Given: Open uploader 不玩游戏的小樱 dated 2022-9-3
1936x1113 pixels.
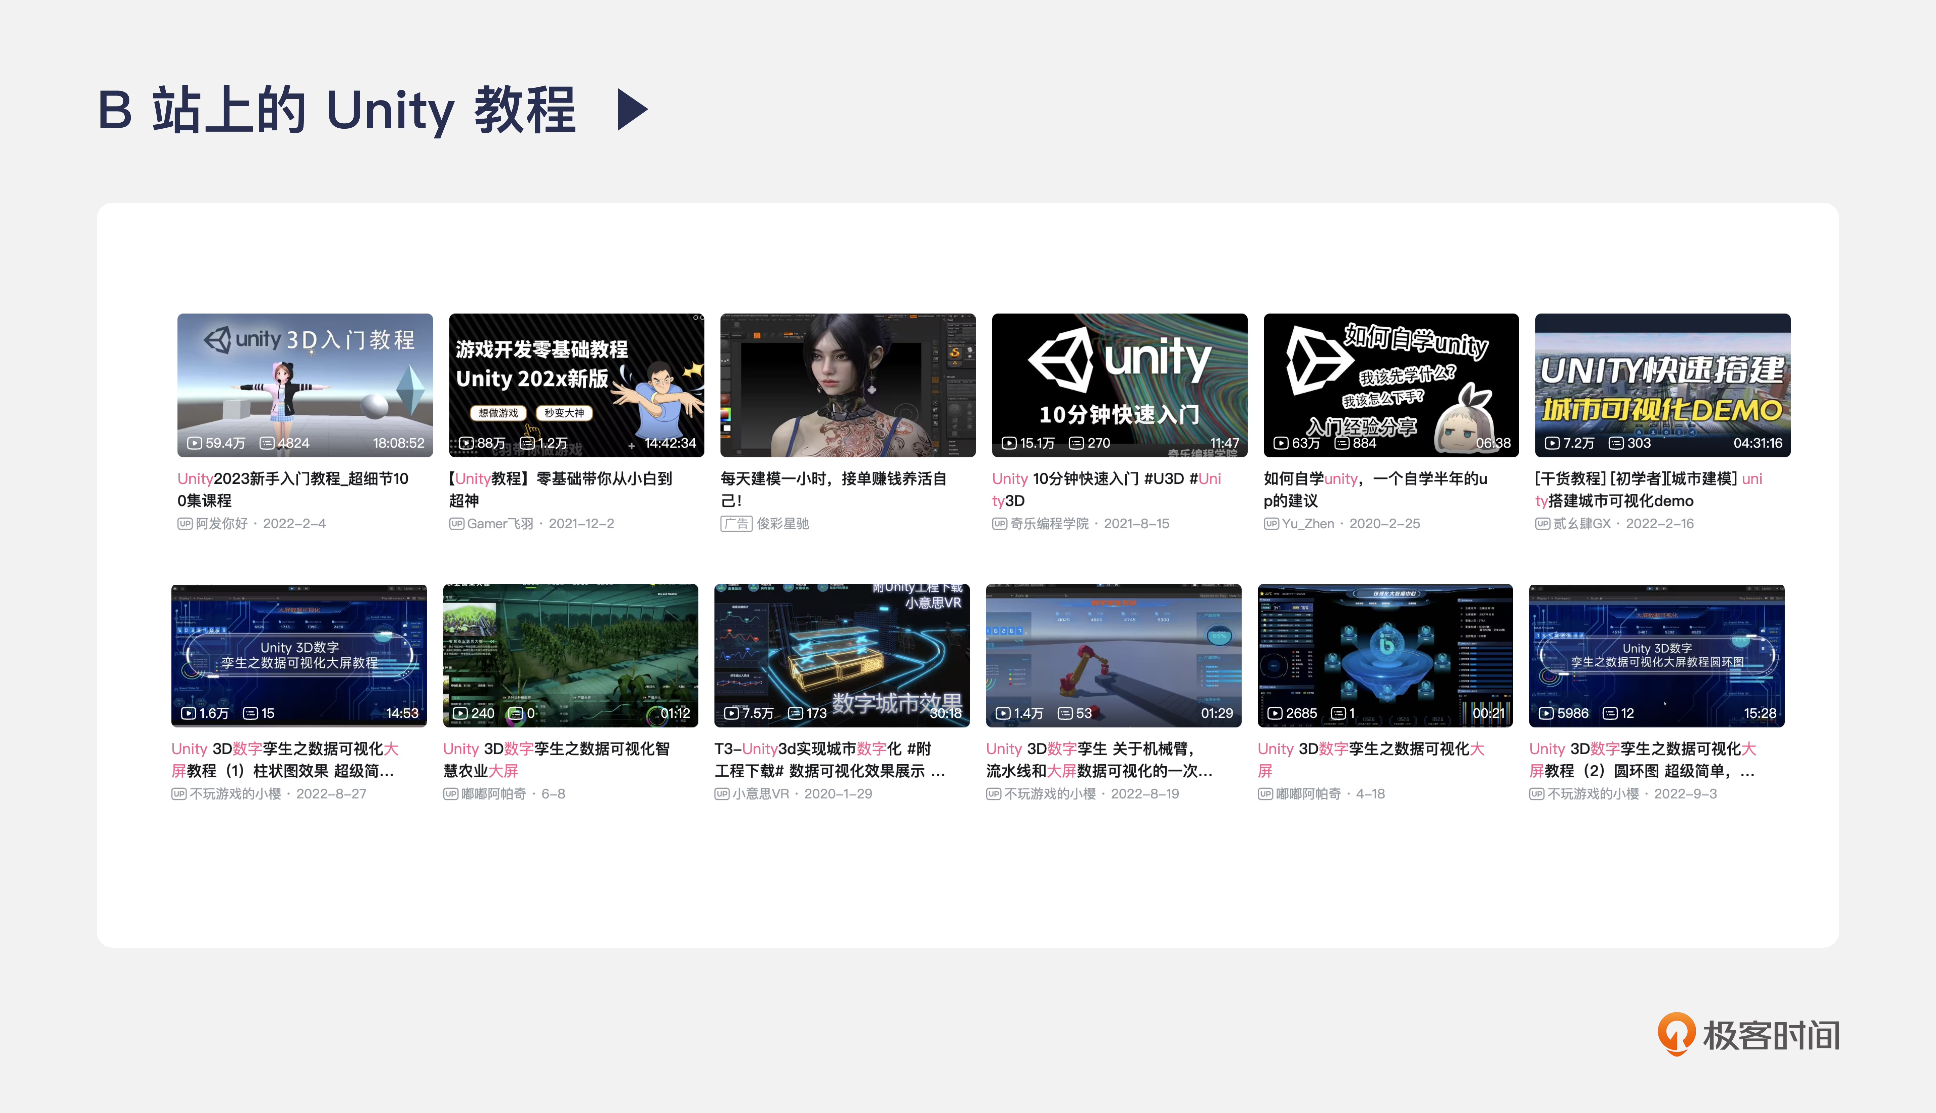Looking at the screenshot, I should 1593,793.
